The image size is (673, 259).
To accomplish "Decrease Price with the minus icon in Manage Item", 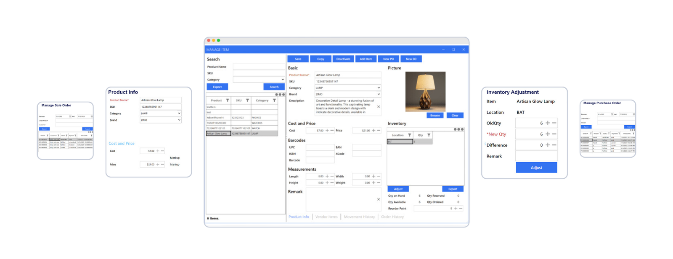I will coord(379,131).
